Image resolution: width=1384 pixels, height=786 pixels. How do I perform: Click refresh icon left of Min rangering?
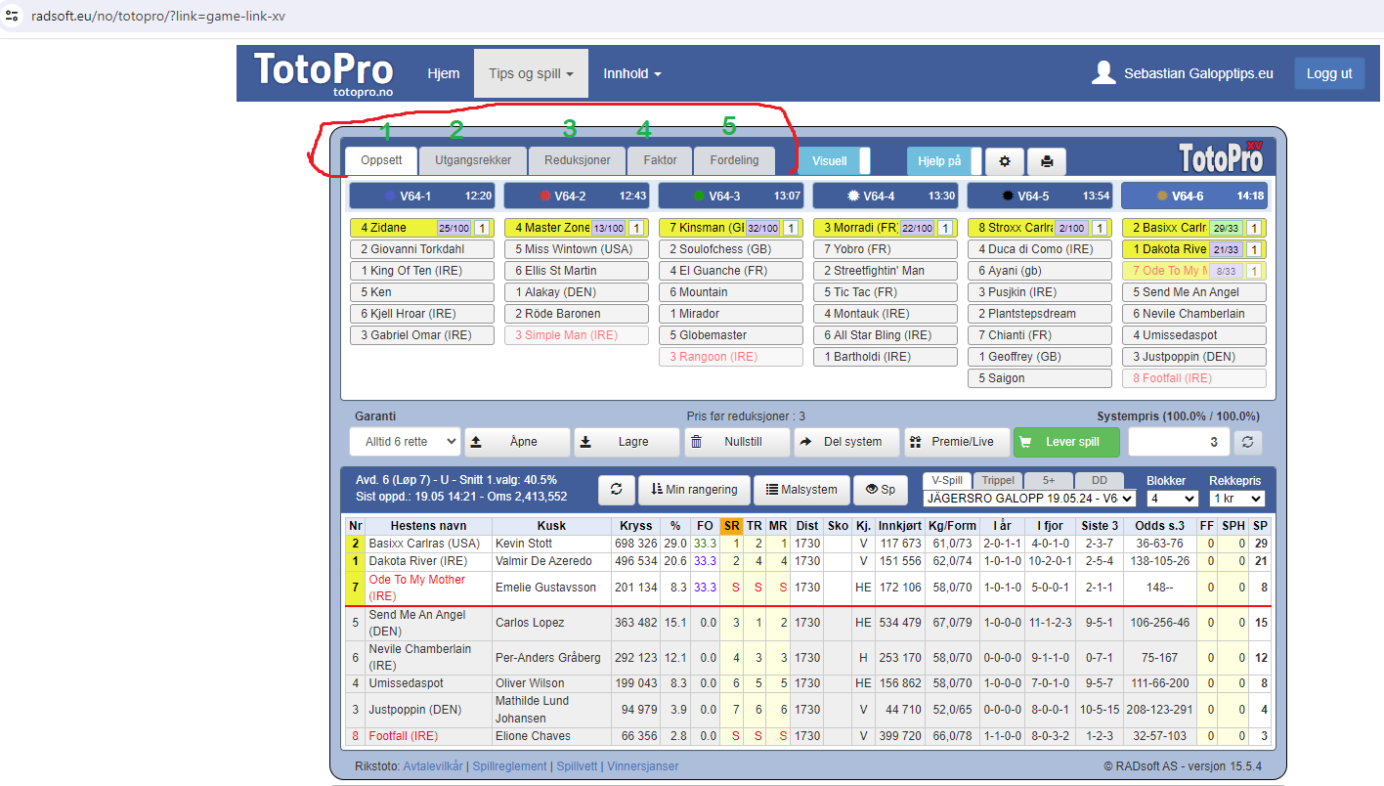616,490
